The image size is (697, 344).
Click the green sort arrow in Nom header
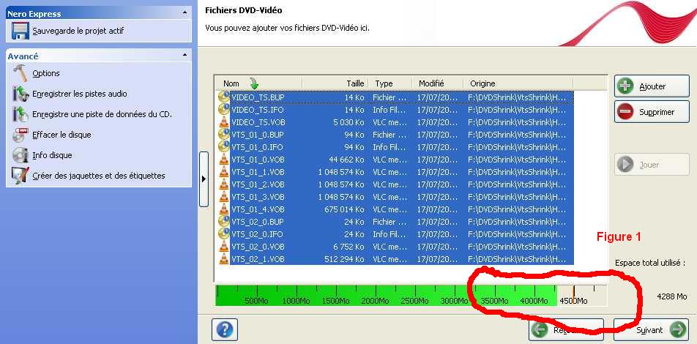point(254,83)
